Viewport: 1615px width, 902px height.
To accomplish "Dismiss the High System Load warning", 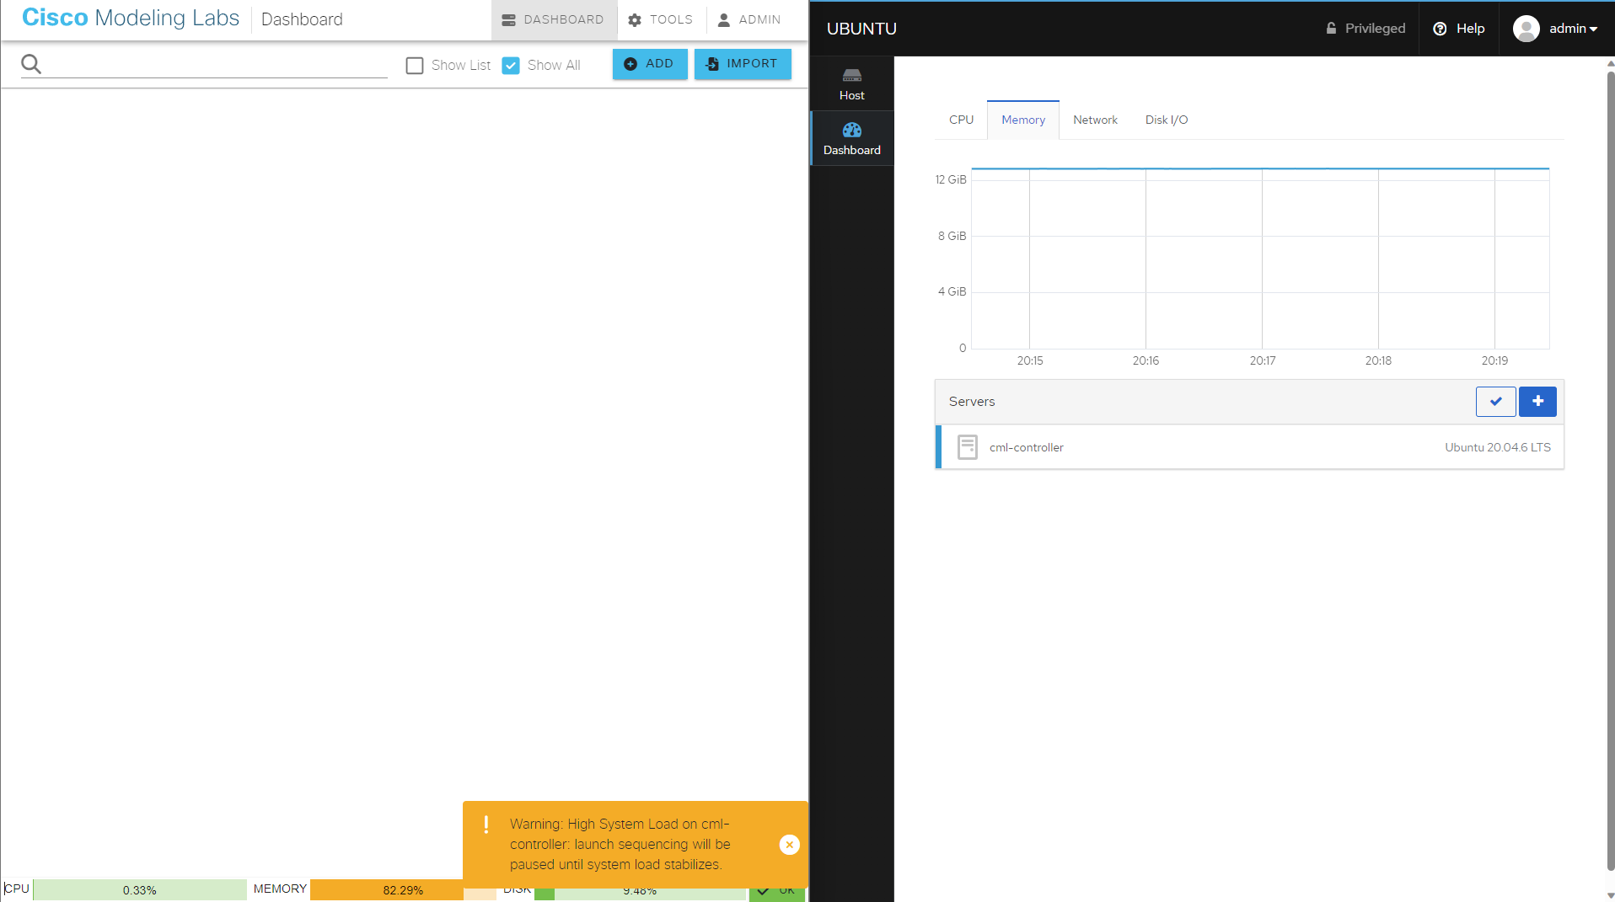I will [789, 844].
